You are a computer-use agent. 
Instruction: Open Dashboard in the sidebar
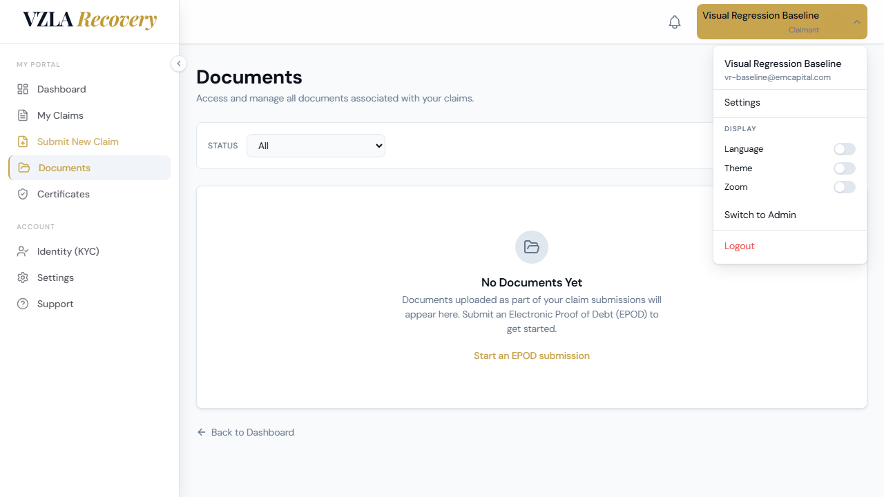tap(89, 89)
